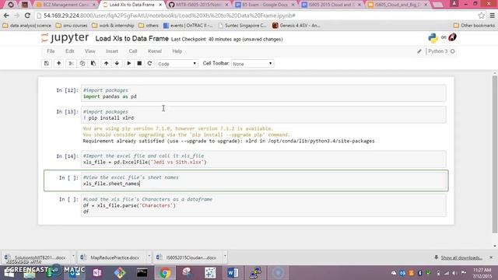Restart the kernel with the circular arrow icon

[x=149, y=64]
